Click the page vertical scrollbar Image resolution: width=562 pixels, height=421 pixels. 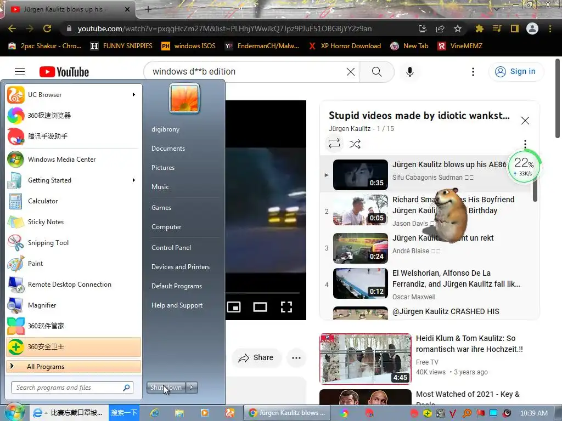pyautogui.click(x=558, y=99)
